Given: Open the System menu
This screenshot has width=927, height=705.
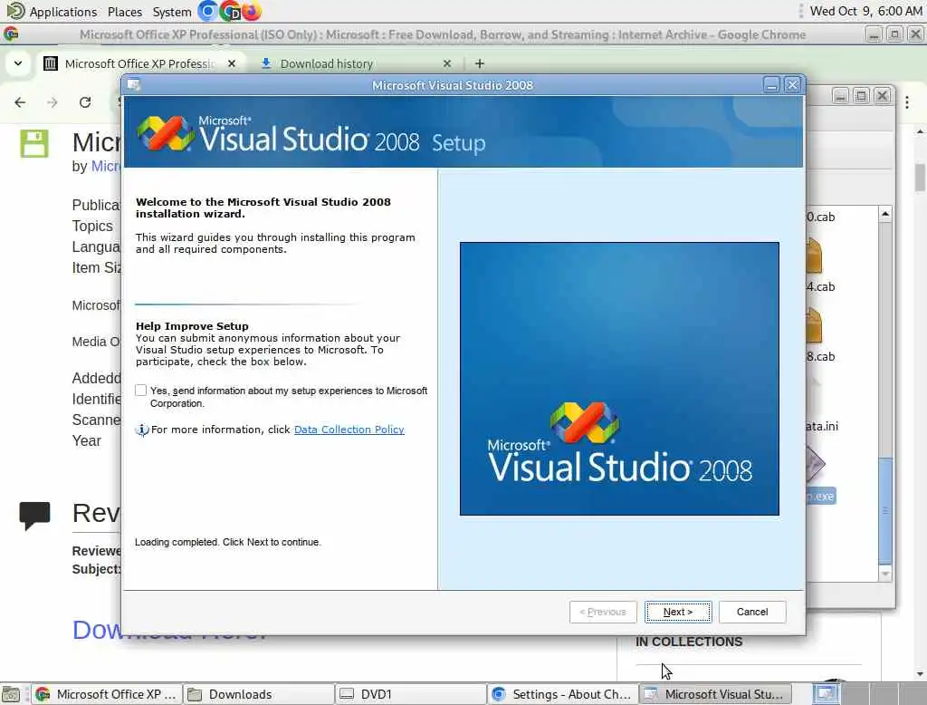Looking at the screenshot, I should pos(171,11).
